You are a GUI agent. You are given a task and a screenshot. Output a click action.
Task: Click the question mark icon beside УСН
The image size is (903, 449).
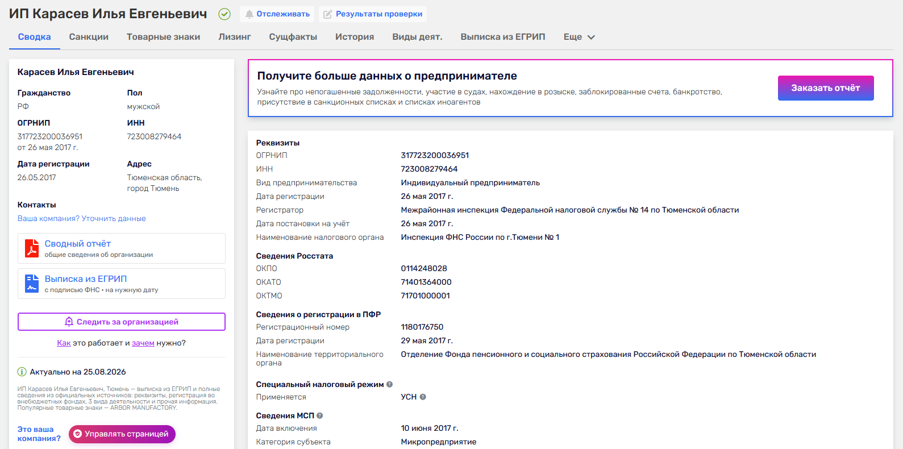tap(423, 397)
